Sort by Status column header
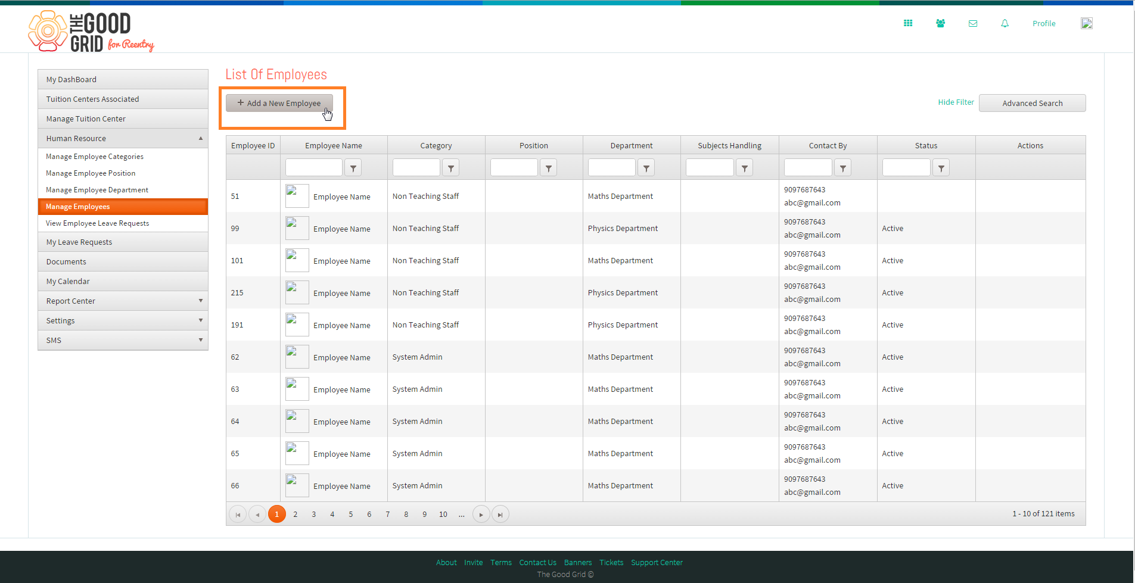The image size is (1135, 583). point(926,145)
